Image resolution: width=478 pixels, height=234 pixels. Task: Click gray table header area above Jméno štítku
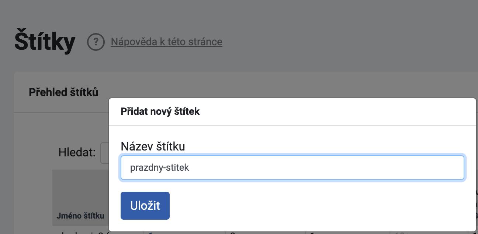pos(80,188)
